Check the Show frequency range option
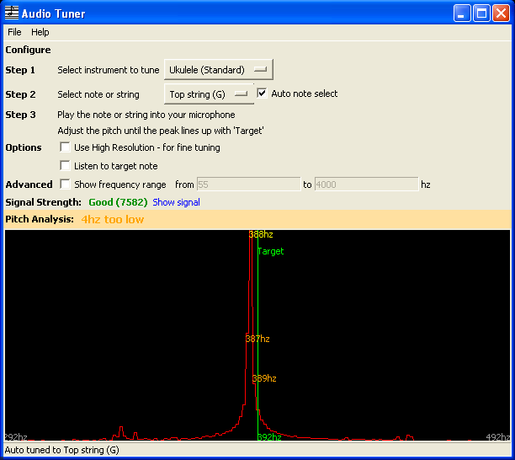 coord(66,185)
